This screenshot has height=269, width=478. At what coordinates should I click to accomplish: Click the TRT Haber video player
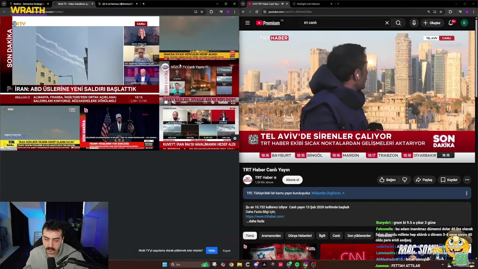click(x=357, y=96)
